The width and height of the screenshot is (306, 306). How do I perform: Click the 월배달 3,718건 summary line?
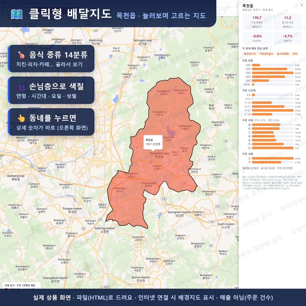pyautogui.click(x=267, y=168)
